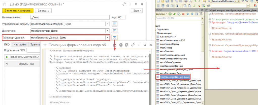Select мостТранспортДанных_Демо in module tree

pyautogui.click(x=174, y=77)
